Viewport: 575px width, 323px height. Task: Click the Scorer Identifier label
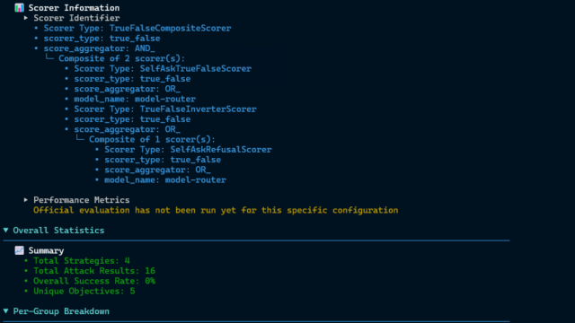pos(76,18)
